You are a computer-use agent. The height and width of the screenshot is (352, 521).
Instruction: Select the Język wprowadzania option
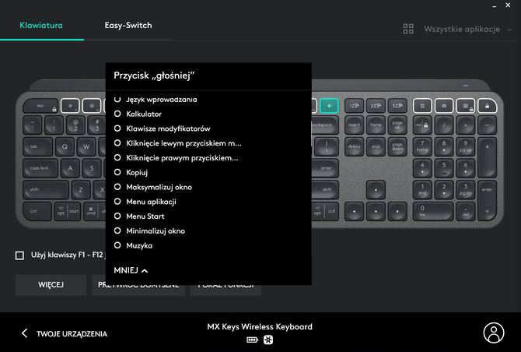[x=156, y=100]
